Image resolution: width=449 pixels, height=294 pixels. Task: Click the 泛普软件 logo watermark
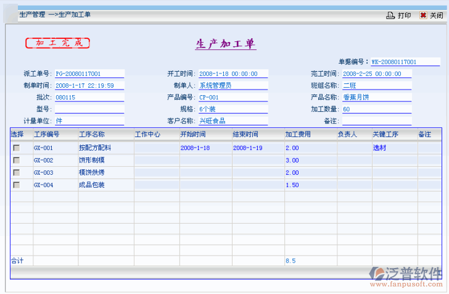[405, 277]
